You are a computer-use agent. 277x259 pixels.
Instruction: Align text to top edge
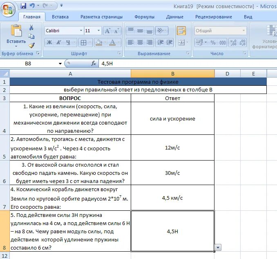pos(131,31)
